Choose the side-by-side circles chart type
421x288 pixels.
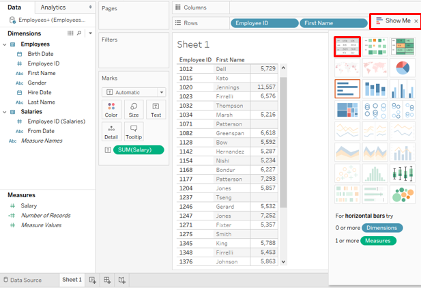(402, 110)
